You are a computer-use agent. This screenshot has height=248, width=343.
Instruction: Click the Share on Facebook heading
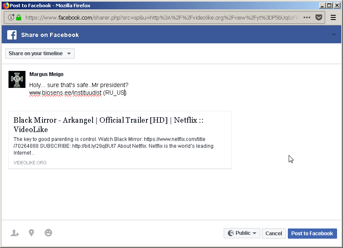click(50, 35)
